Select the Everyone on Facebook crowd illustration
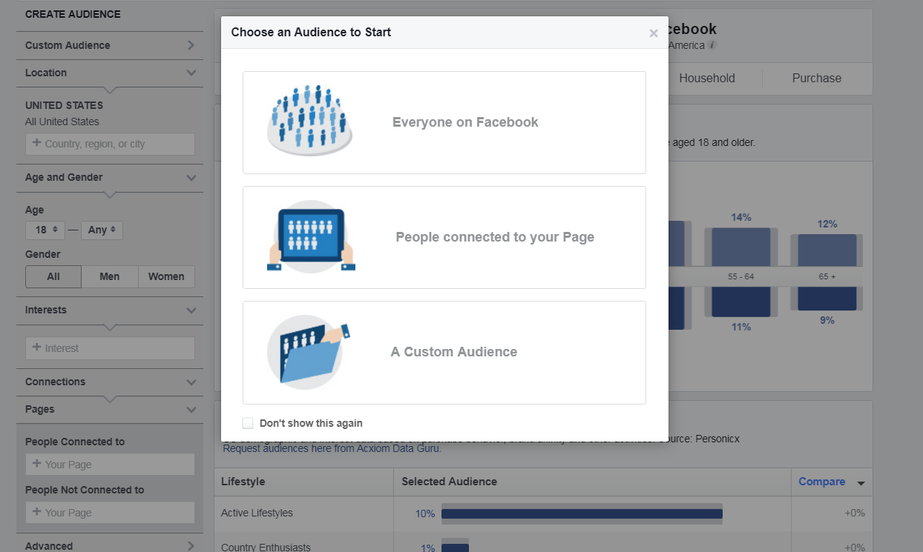The width and height of the screenshot is (923, 552). click(x=310, y=121)
